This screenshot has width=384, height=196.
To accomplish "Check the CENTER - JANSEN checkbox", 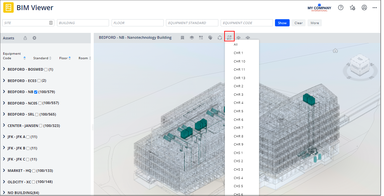I will click(41, 126).
